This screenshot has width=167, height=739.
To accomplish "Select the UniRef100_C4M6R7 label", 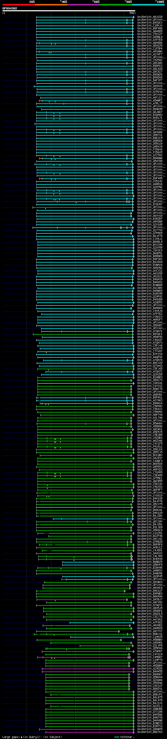I will [x=150, y=657].
